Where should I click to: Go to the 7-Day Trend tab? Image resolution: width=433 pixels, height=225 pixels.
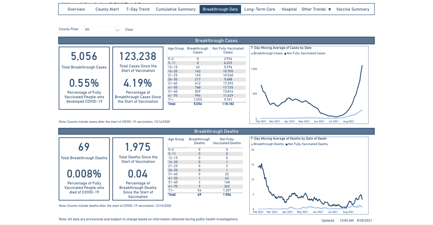click(x=138, y=9)
